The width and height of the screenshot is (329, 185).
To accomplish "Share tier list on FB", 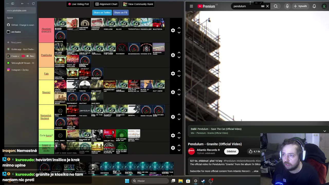I will [x=121, y=13].
